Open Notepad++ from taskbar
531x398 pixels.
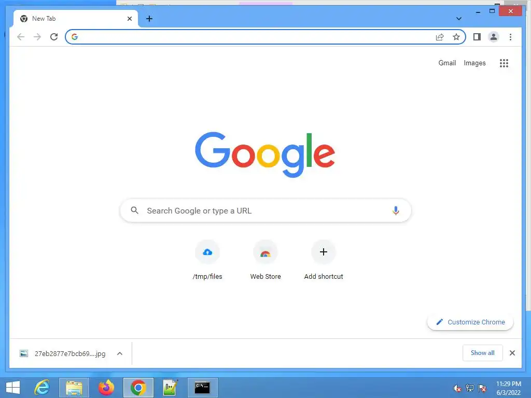coord(170,388)
